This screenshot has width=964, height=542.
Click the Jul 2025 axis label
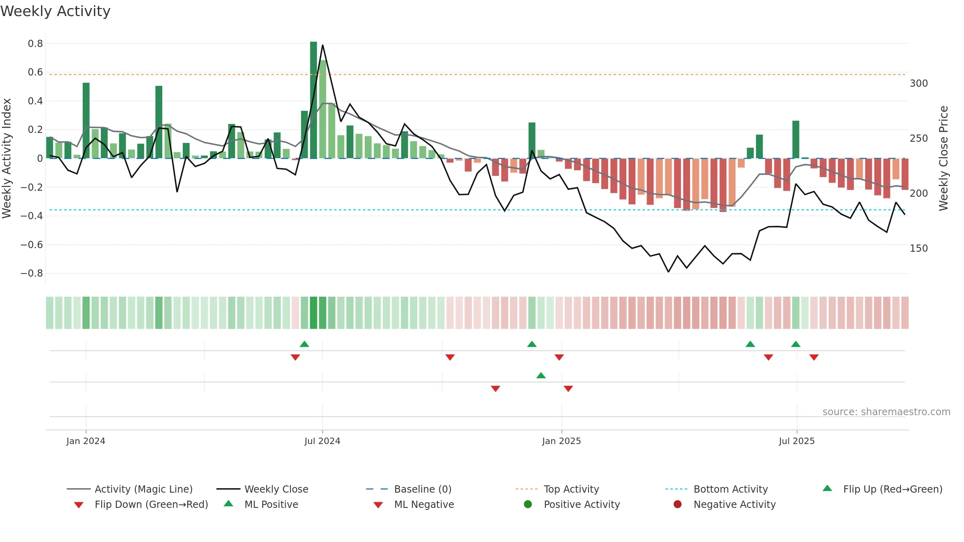[x=797, y=441]
